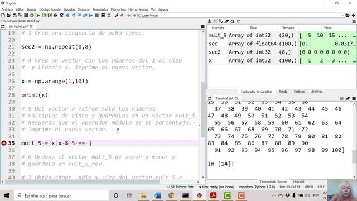Viewport: 357px width, 201px height.
Task: Run the current cell icon
Action: 44,15
